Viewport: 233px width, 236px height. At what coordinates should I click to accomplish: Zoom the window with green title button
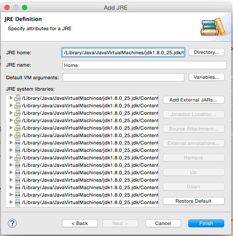[x=25, y=7]
